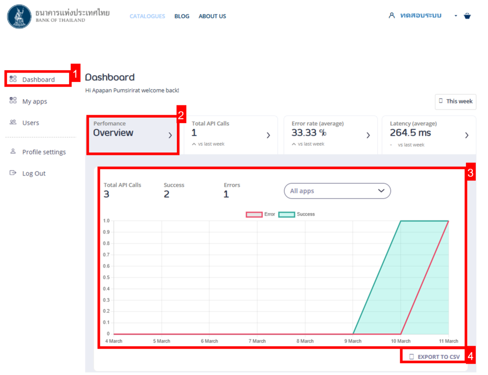Click the Profile settings person icon

coord(13,151)
